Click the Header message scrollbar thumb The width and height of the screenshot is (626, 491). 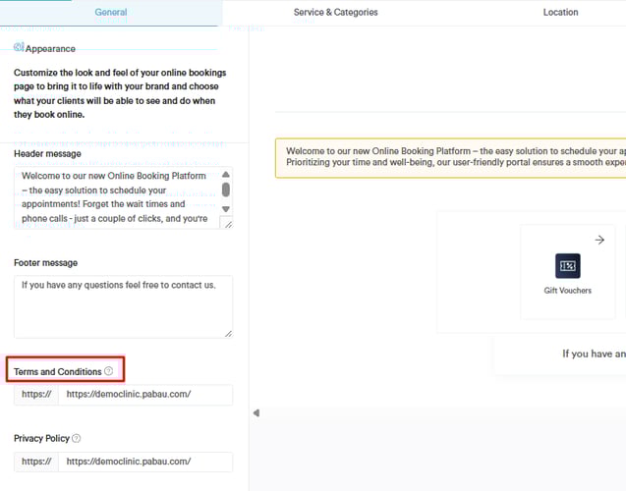226,189
